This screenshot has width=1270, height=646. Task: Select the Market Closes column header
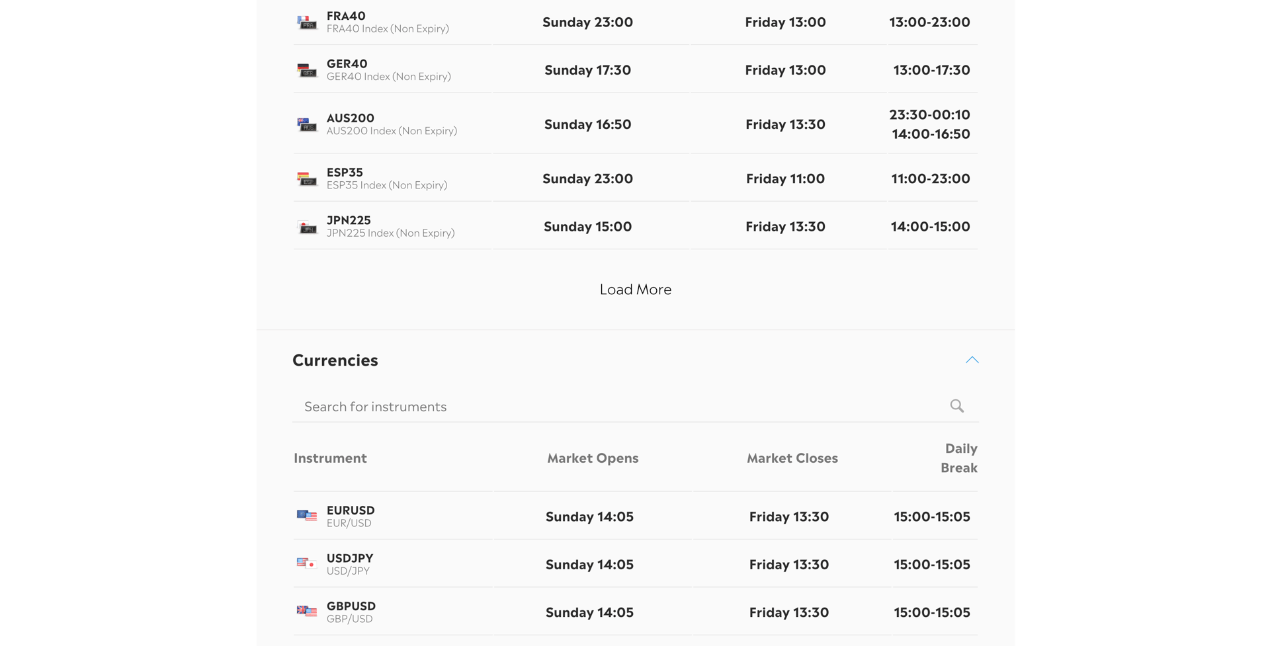point(792,458)
